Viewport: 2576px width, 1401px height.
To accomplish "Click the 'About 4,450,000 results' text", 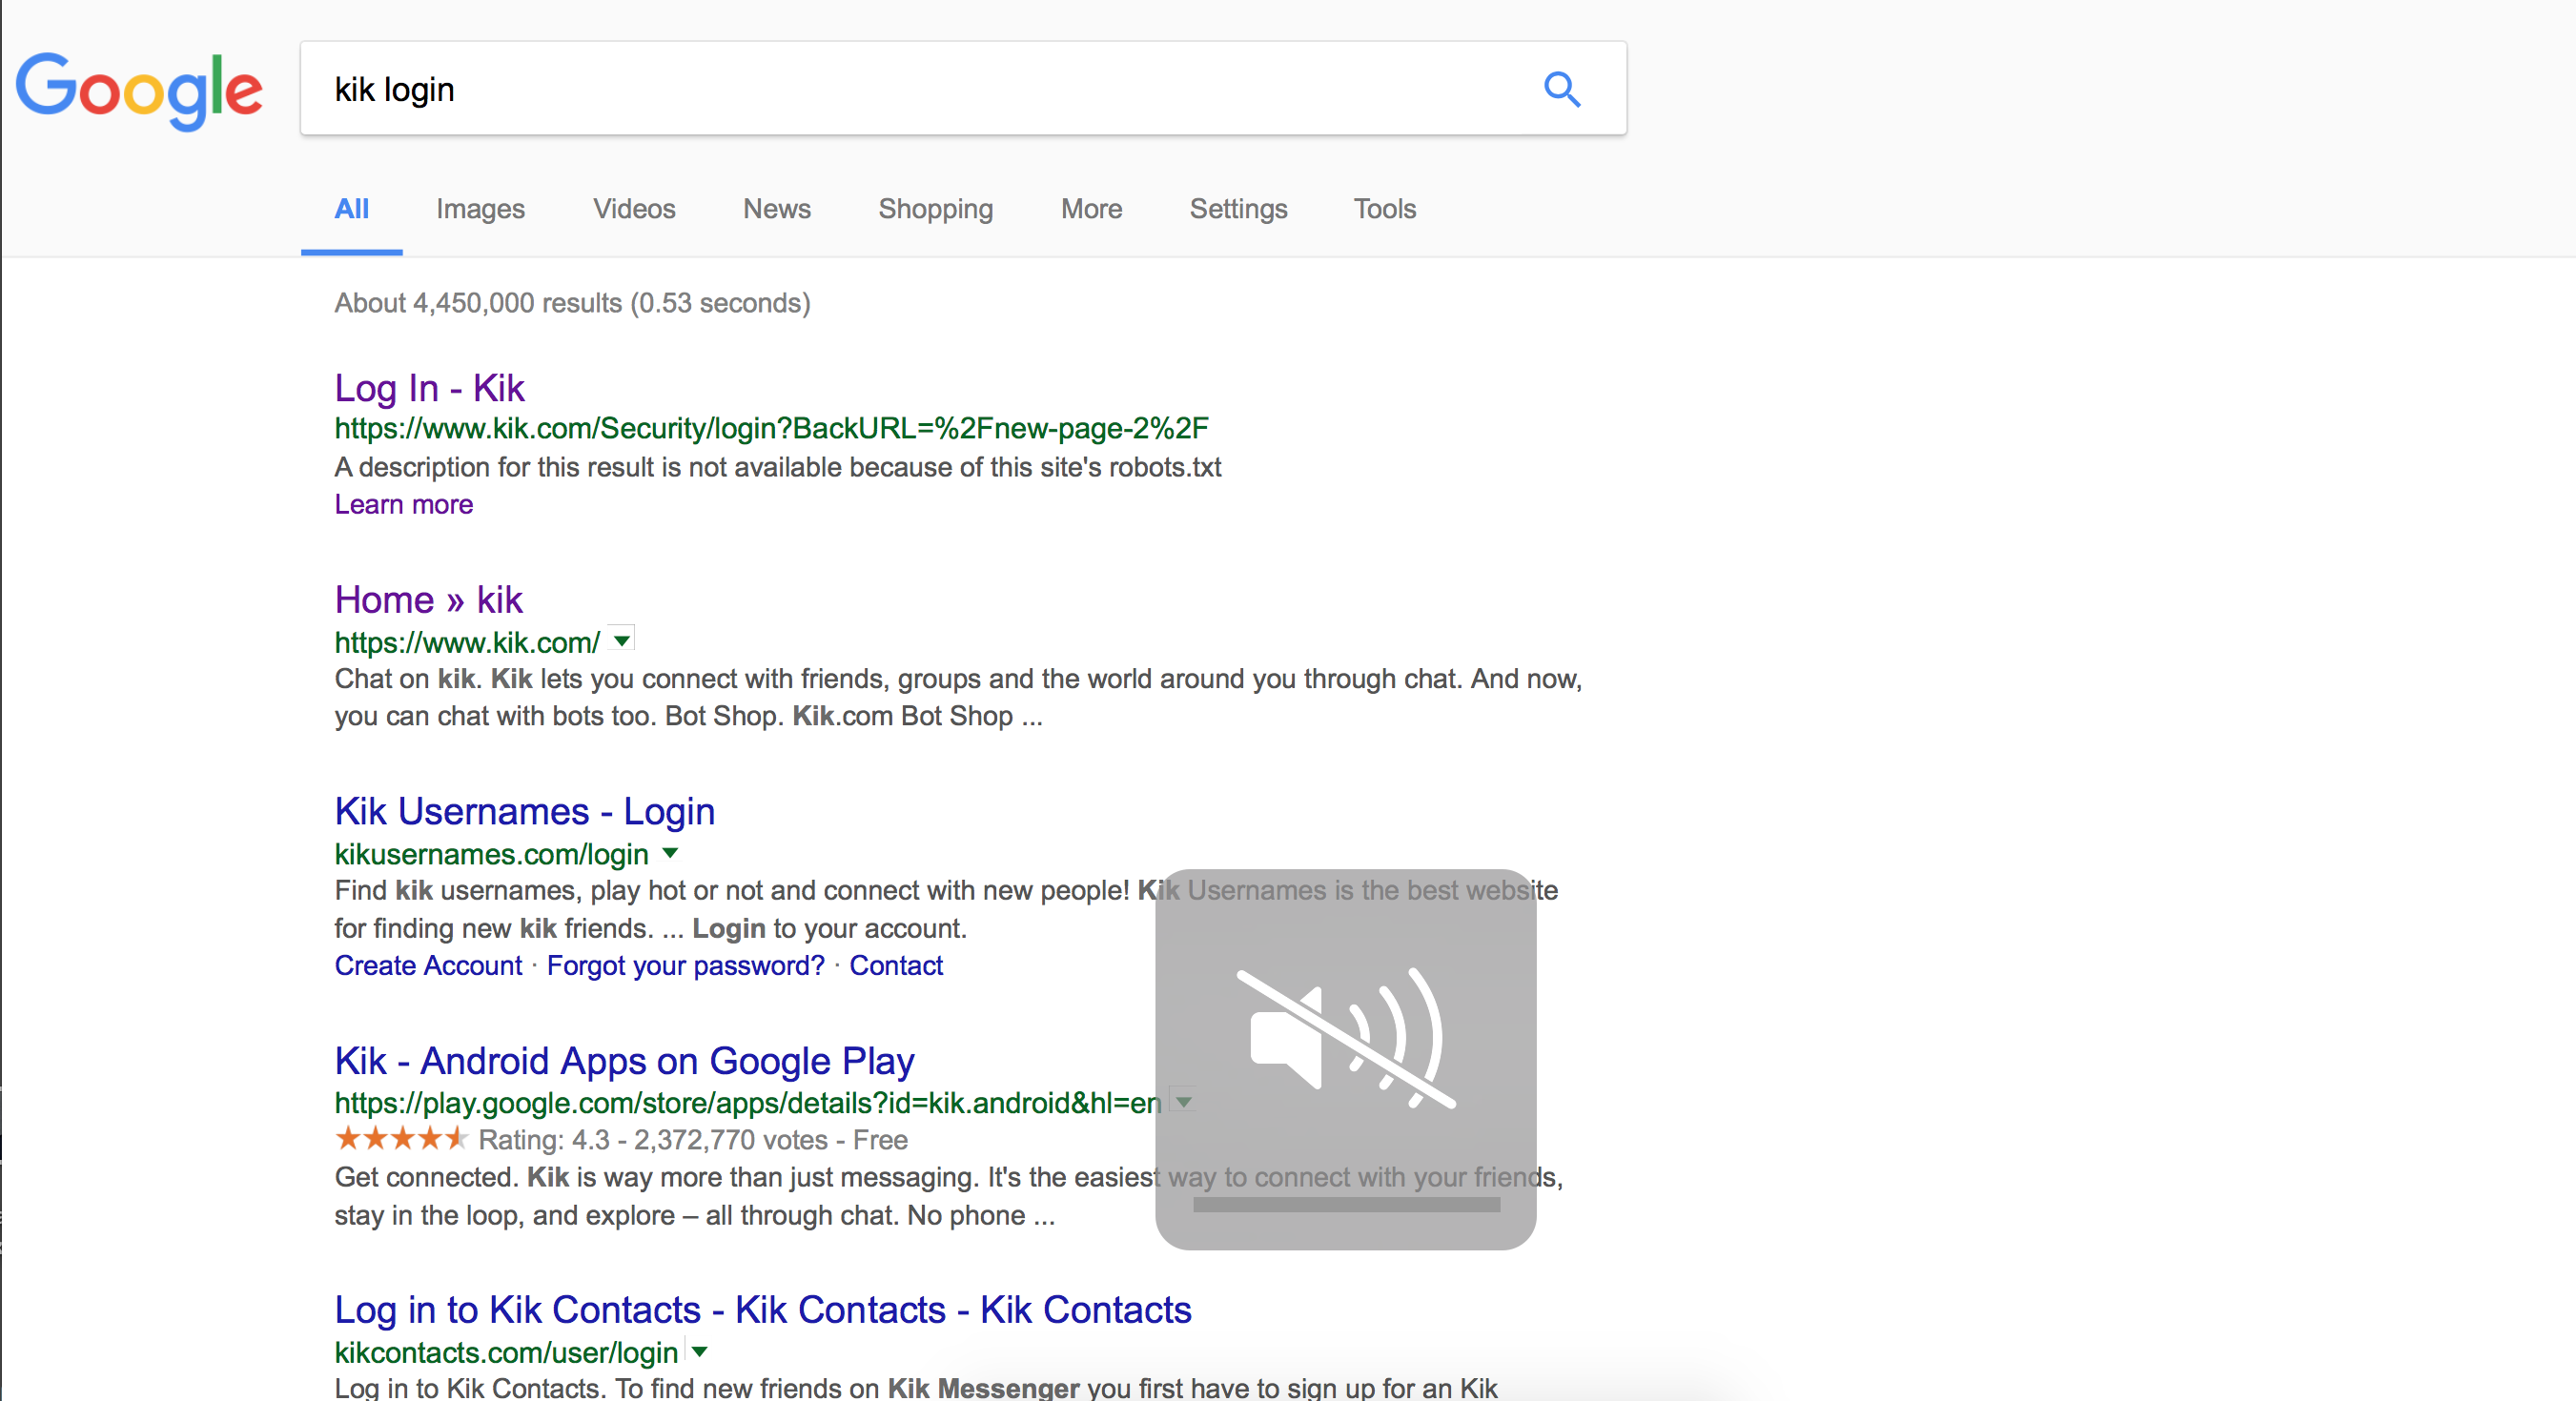I will click(572, 303).
